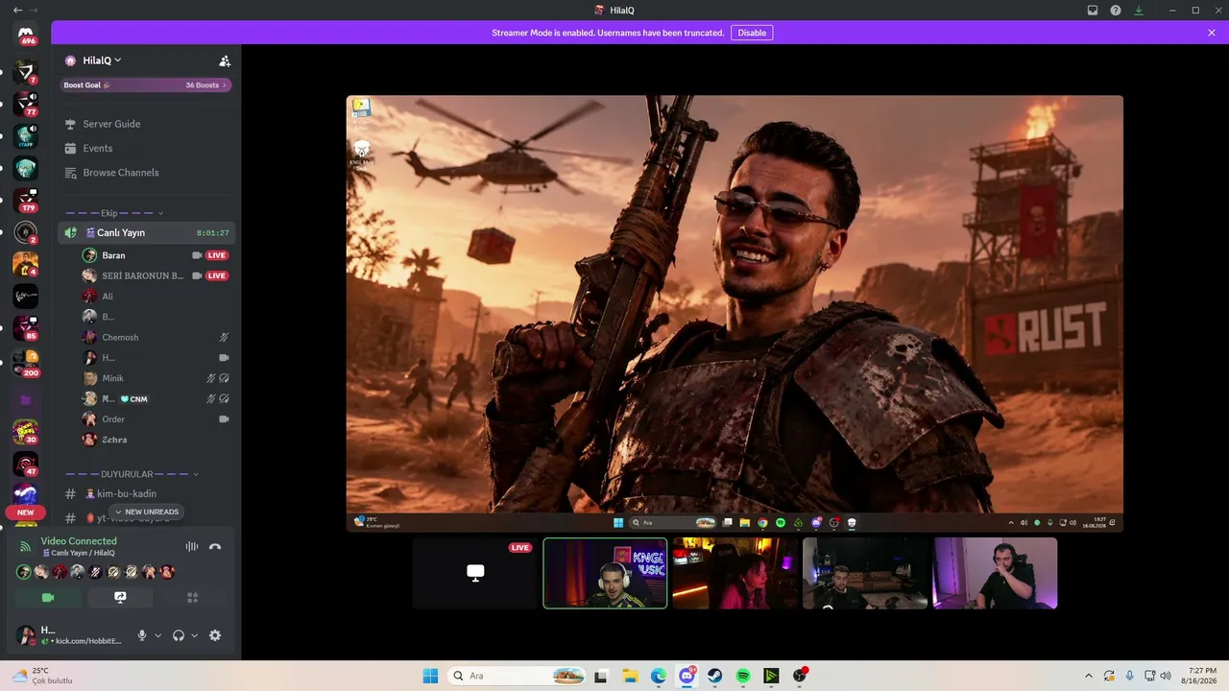Select SERİ BARONUN B... in voice list
This screenshot has height=691, width=1229.
pyautogui.click(x=157, y=275)
